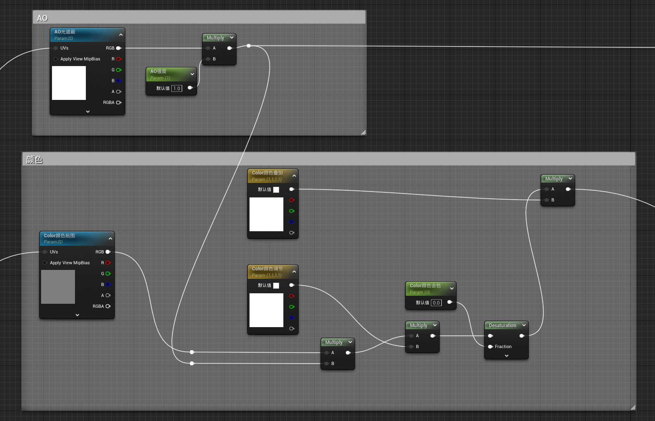Click the AO強度 default value field showing 1.0

coord(177,88)
